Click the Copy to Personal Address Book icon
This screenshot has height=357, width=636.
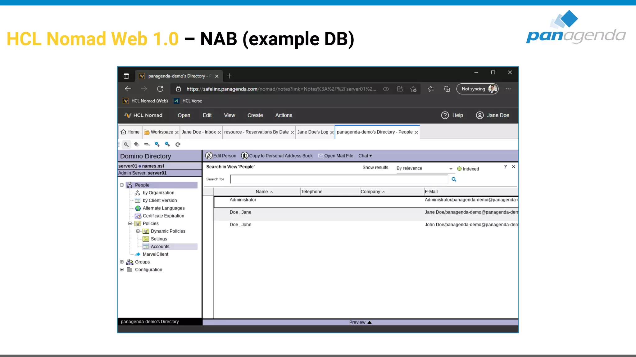(x=245, y=156)
